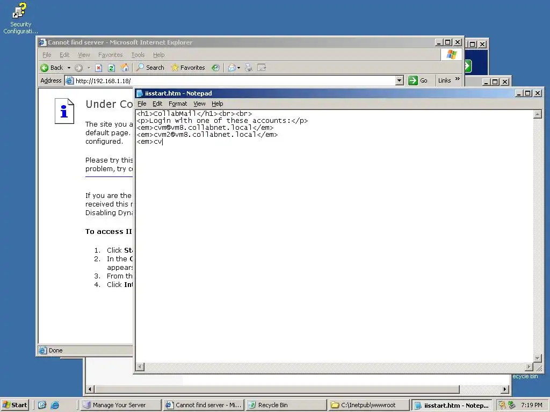Click the background window scrollbar right arrow

[x=505, y=389]
